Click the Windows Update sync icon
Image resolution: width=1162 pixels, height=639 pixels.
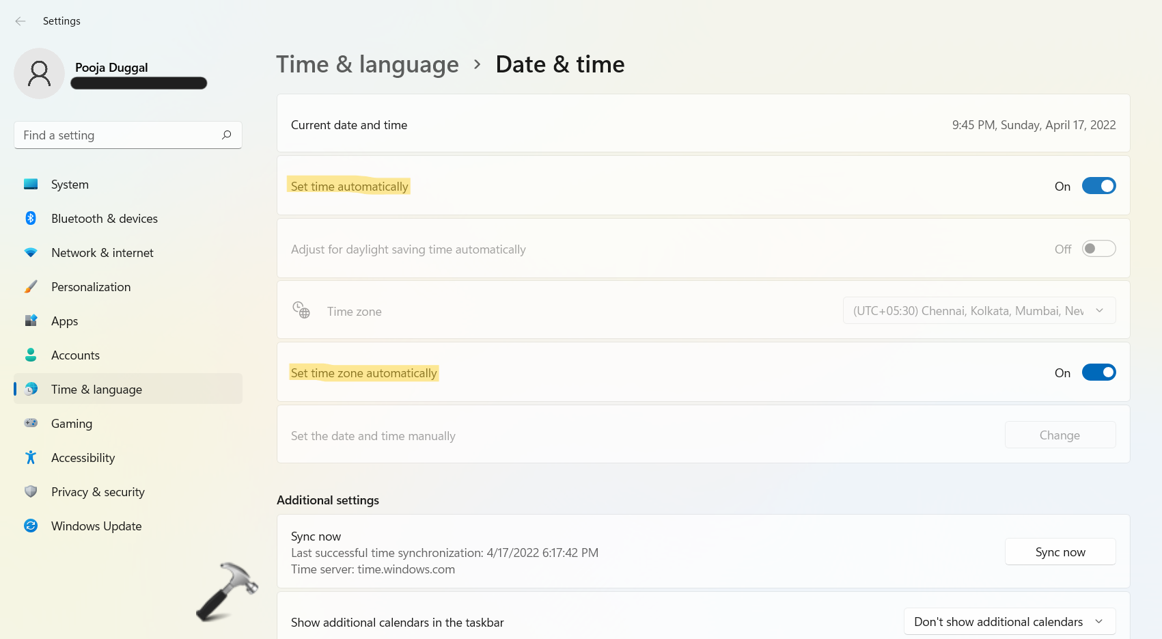31,526
